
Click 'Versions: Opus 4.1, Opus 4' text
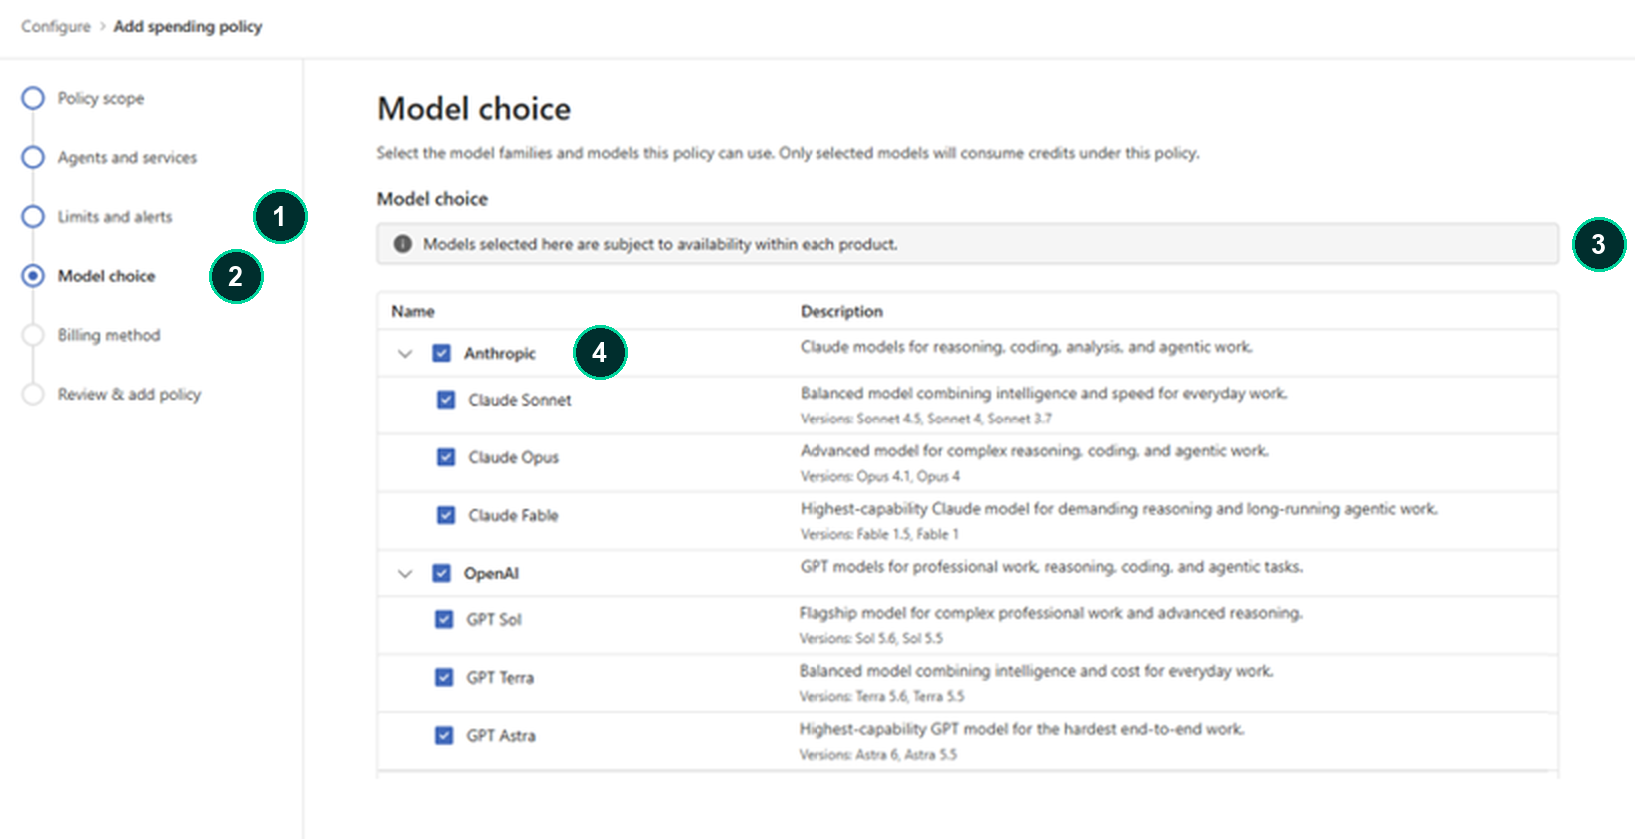[879, 476]
